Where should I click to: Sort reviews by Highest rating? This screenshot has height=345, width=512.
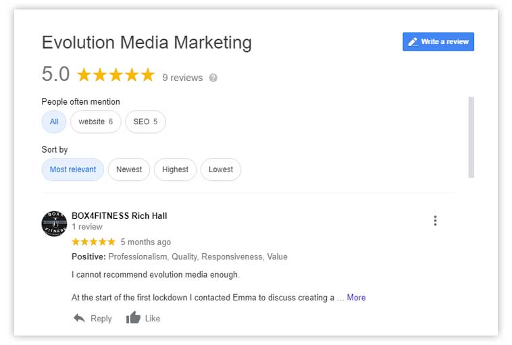click(x=175, y=169)
